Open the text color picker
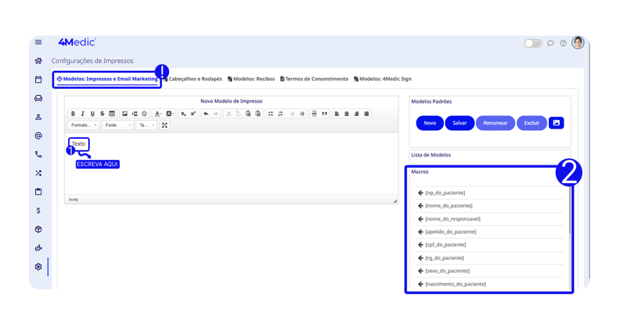 pyautogui.click(x=157, y=114)
